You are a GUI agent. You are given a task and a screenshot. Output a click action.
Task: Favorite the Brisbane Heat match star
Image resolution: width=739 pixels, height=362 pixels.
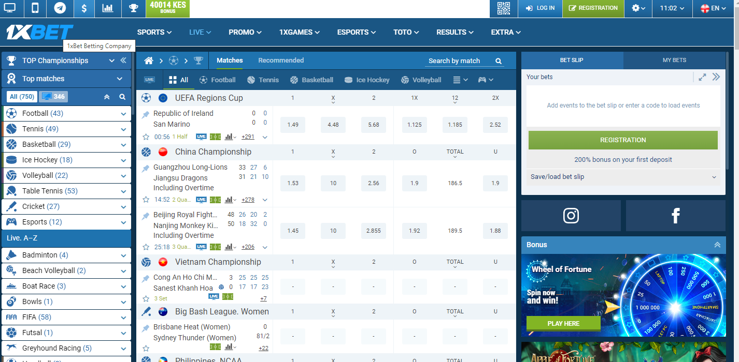146,348
